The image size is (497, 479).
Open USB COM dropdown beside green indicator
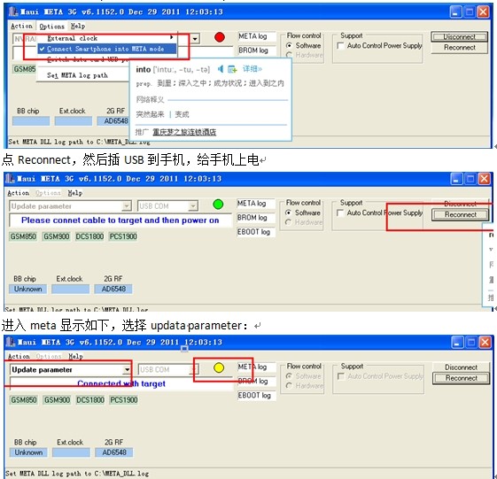click(193, 206)
